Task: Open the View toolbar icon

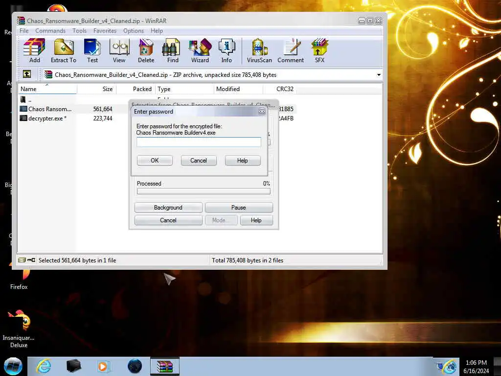Action: pos(119,50)
